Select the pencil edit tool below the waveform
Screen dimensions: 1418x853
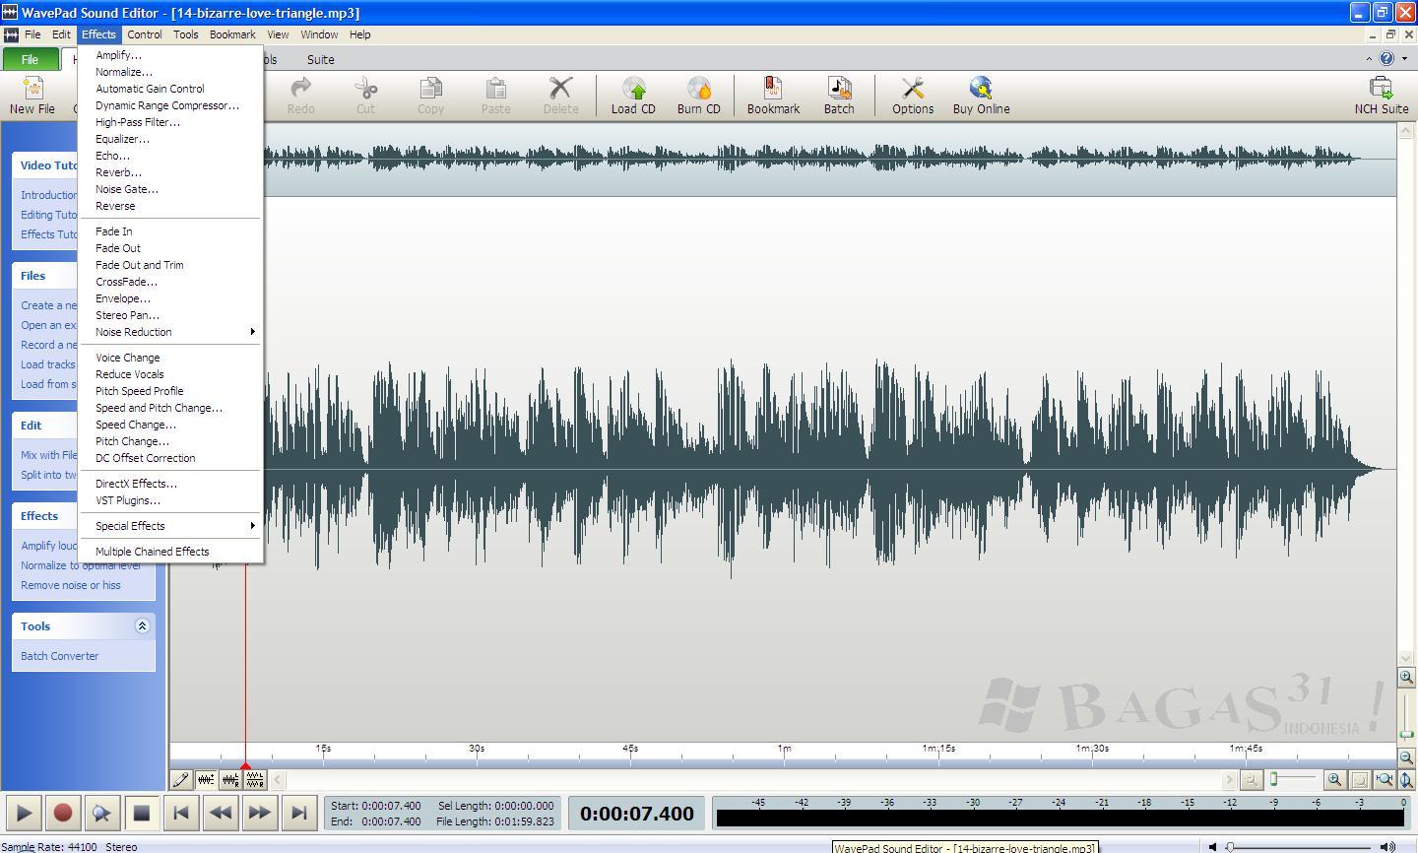click(181, 780)
